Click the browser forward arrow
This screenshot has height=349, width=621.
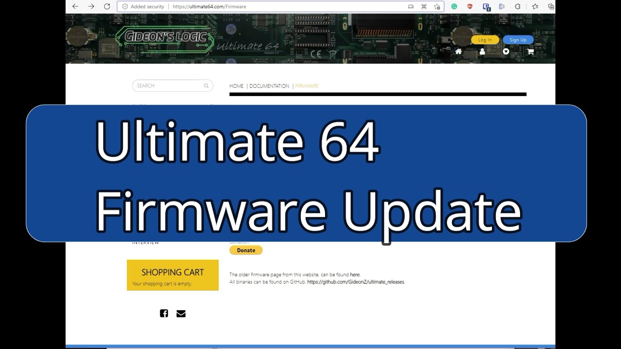[91, 6]
